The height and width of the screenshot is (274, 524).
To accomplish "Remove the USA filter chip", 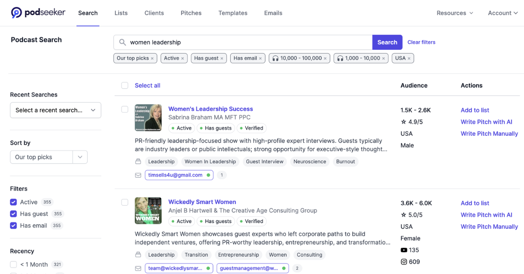I will 409,58.
